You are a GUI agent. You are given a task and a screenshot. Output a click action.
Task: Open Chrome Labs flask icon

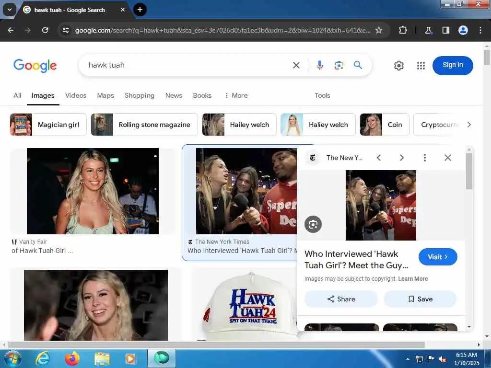click(x=428, y=30)
